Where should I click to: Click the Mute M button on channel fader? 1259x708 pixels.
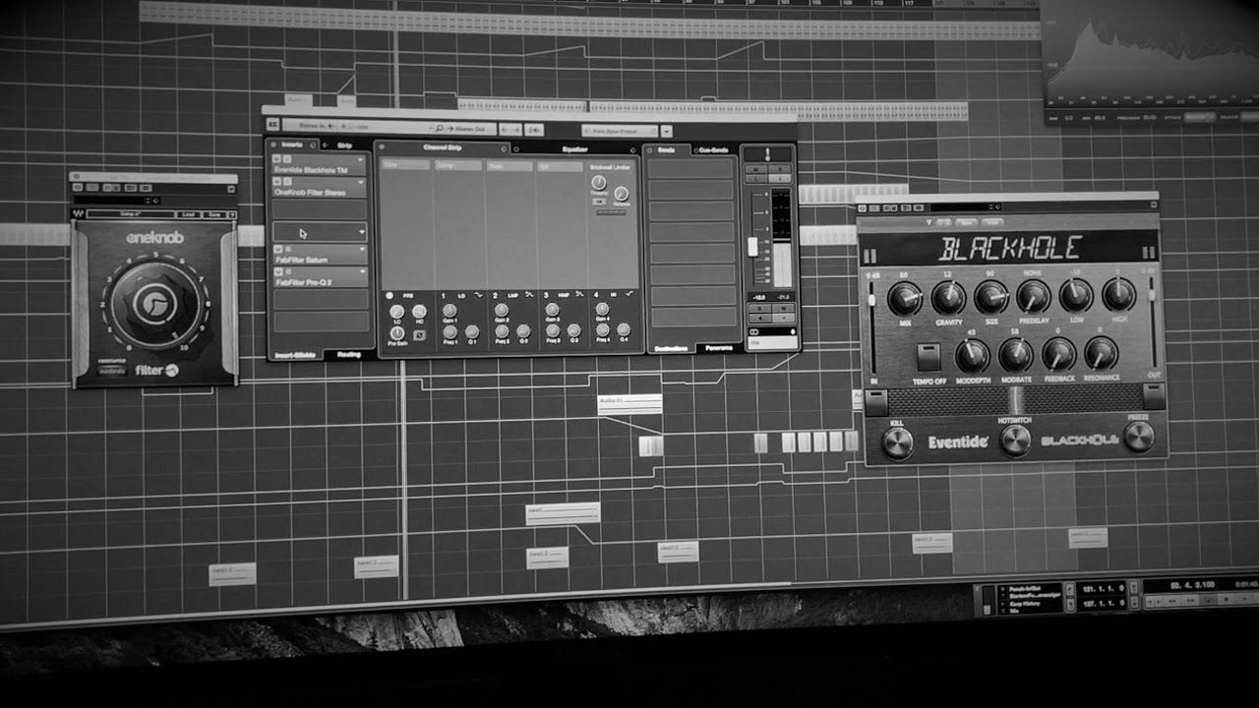tap(755, 169)
